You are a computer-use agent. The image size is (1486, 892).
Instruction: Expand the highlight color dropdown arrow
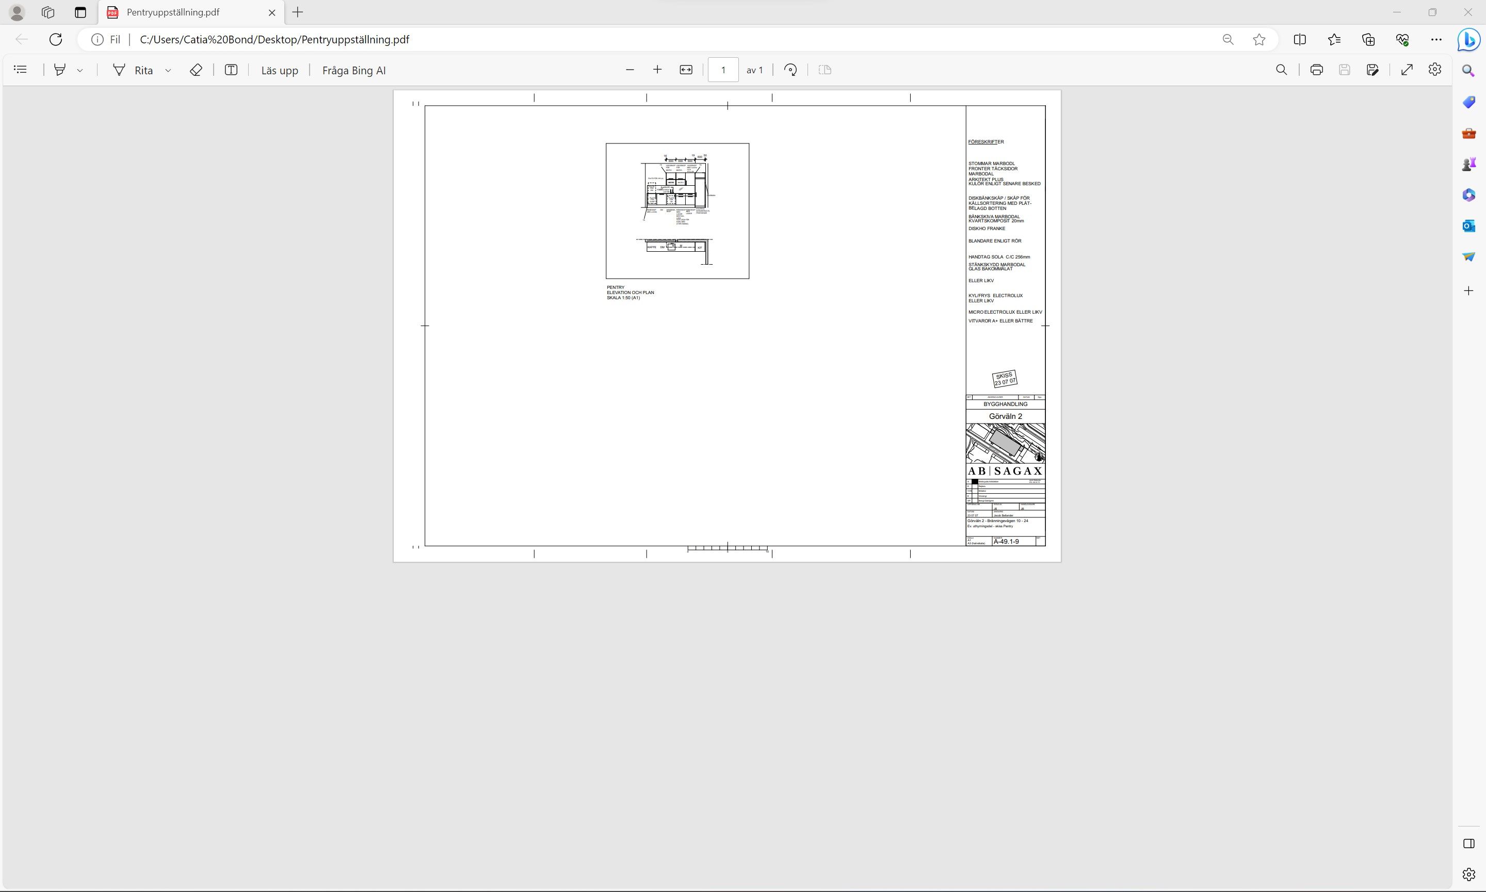(80, 70)
